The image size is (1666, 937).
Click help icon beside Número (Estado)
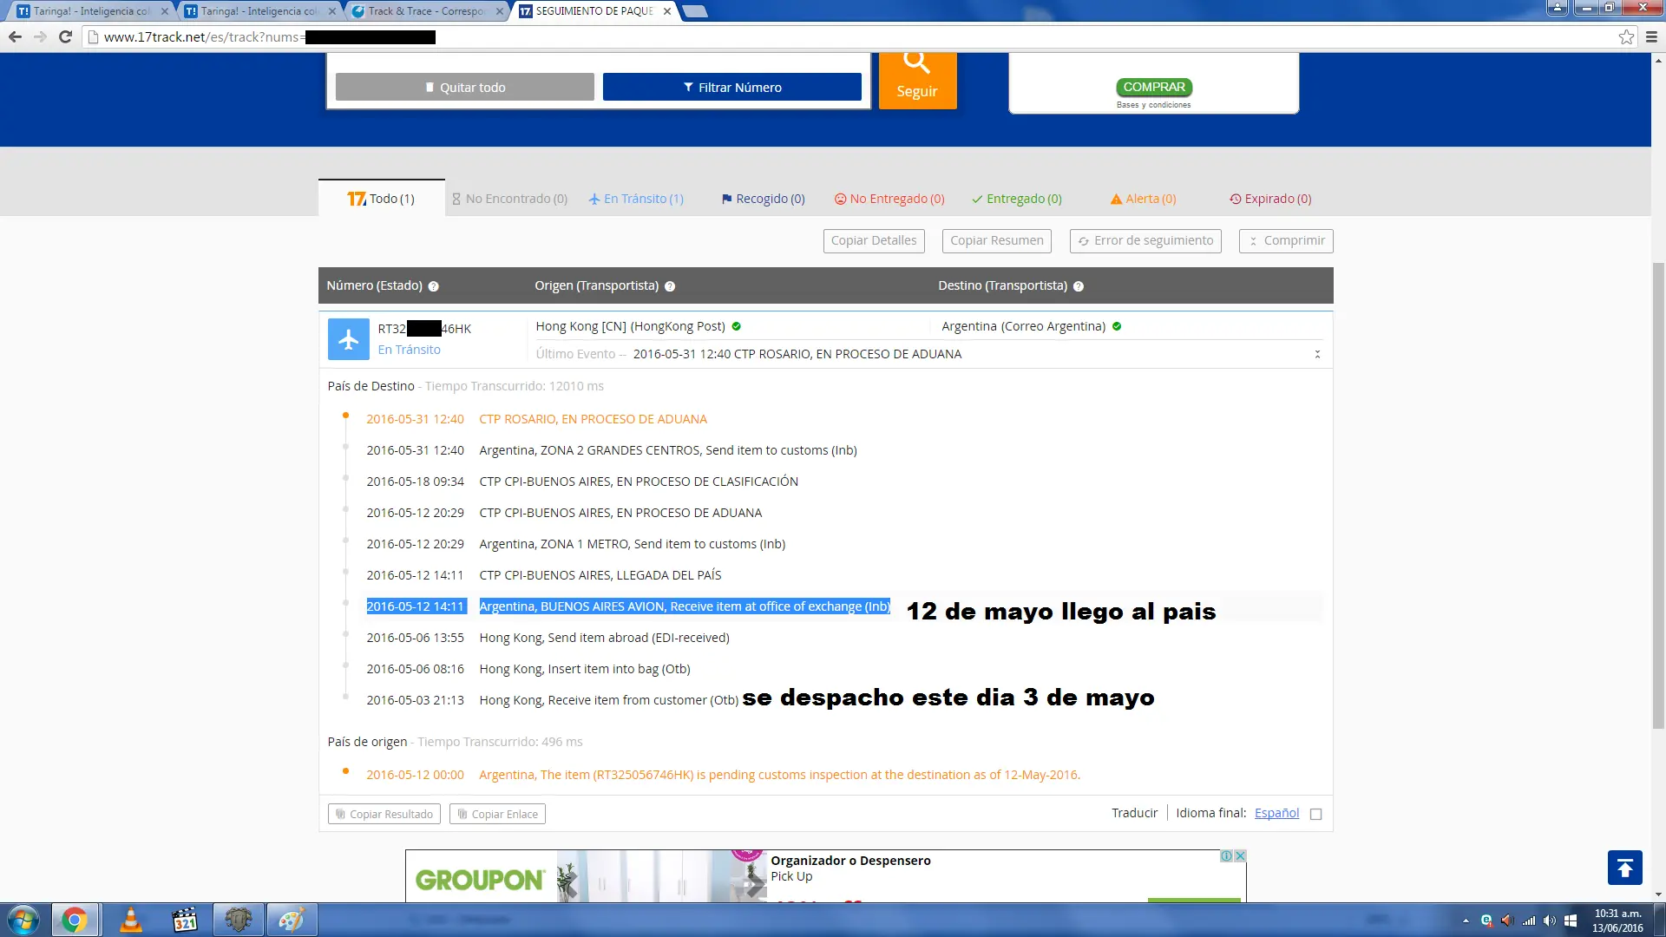(x=433, y=286)
